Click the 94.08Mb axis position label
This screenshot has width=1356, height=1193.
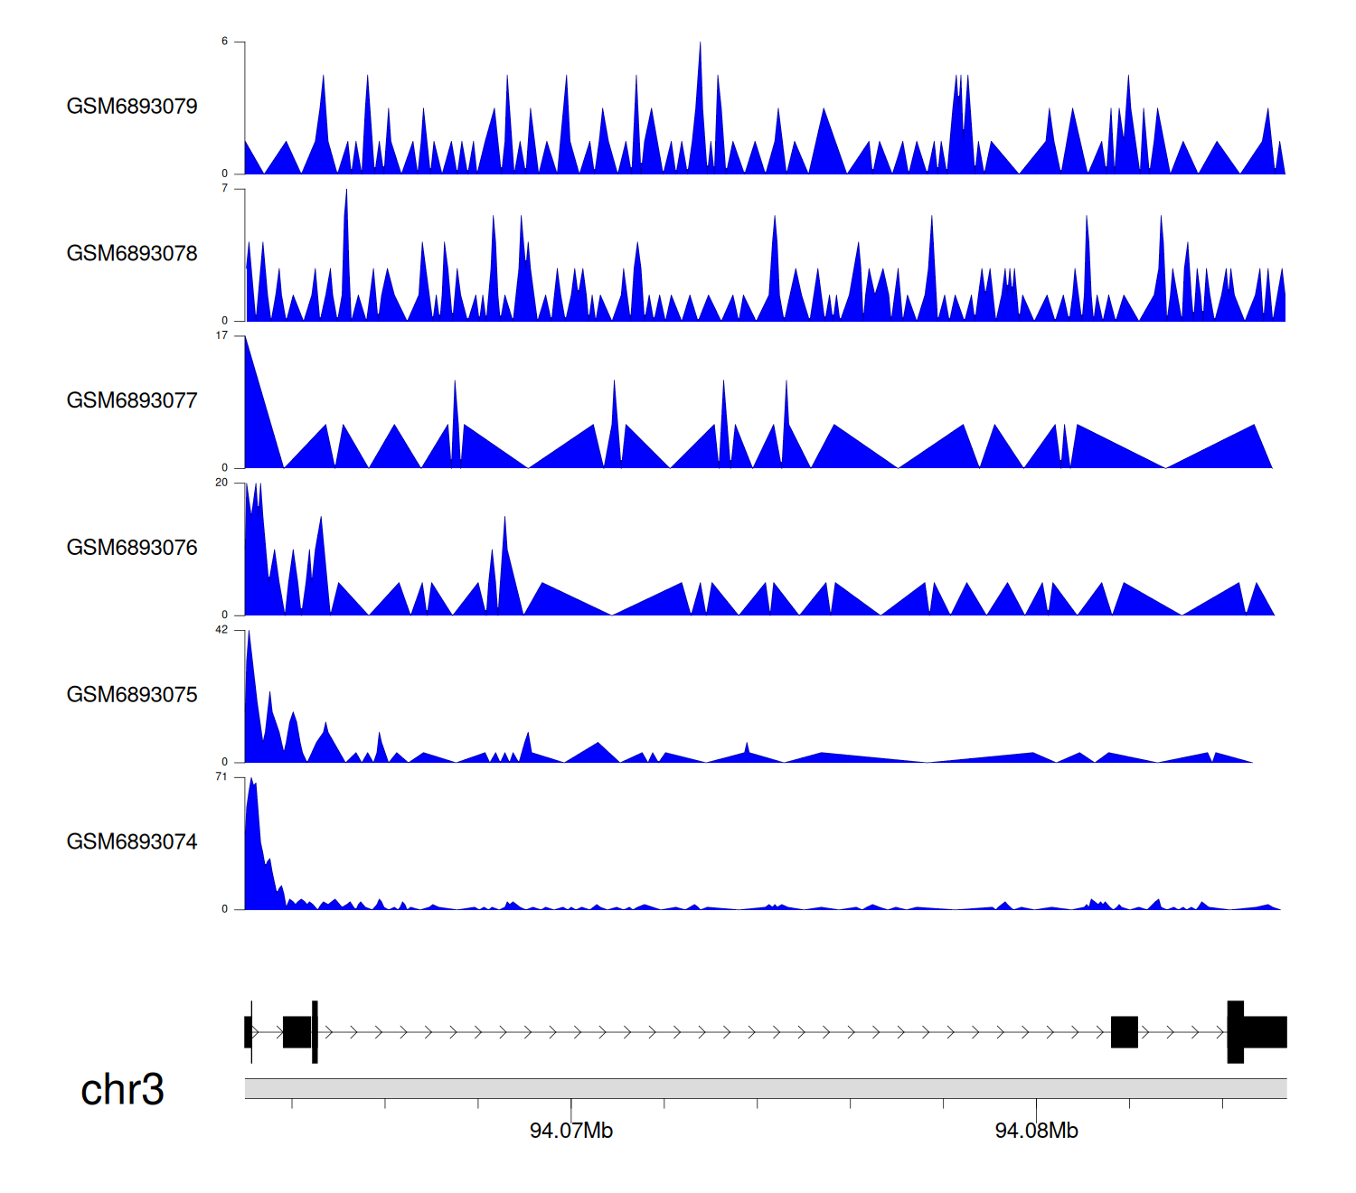pyautogui.click(x=1036, y=1131)
